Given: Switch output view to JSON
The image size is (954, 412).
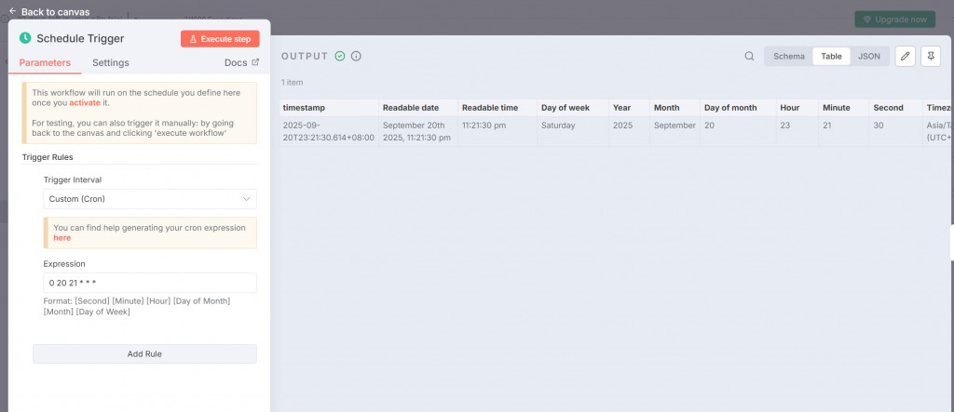Looking at the screenshot, I should (x=869, y=56).
